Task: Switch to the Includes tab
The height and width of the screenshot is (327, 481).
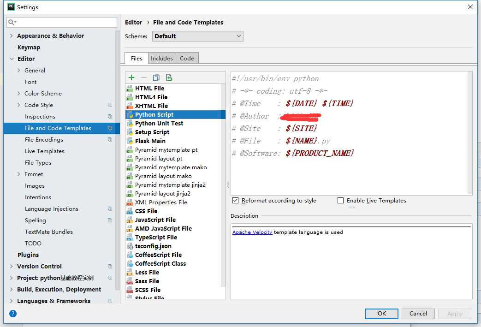Action: [162, 58]
